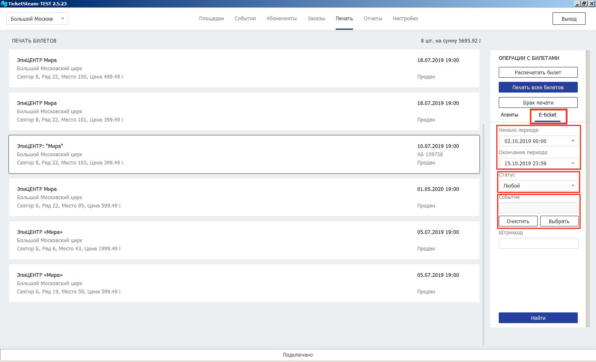Click the "ПЕЧАТЬ БИЛЕТОВ" heading

34,41
